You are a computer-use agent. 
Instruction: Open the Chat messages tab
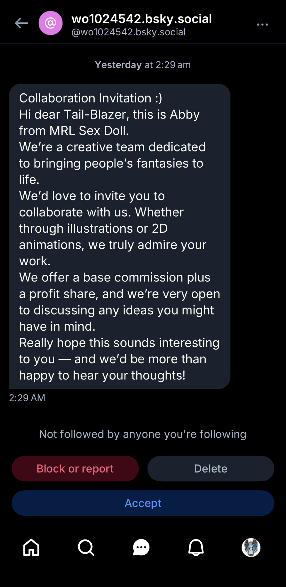tap(141, 547)
